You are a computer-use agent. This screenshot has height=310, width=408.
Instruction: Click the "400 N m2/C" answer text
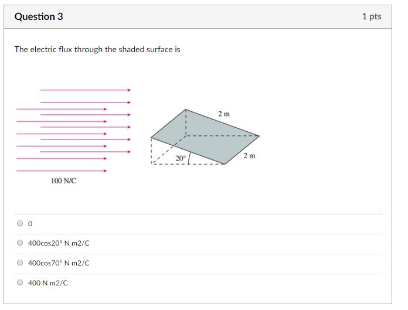[47, 282]
